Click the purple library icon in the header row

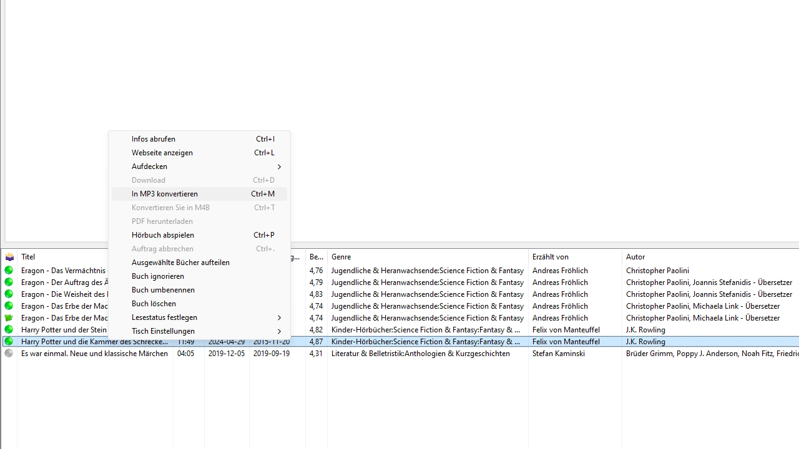coord(9,256)
